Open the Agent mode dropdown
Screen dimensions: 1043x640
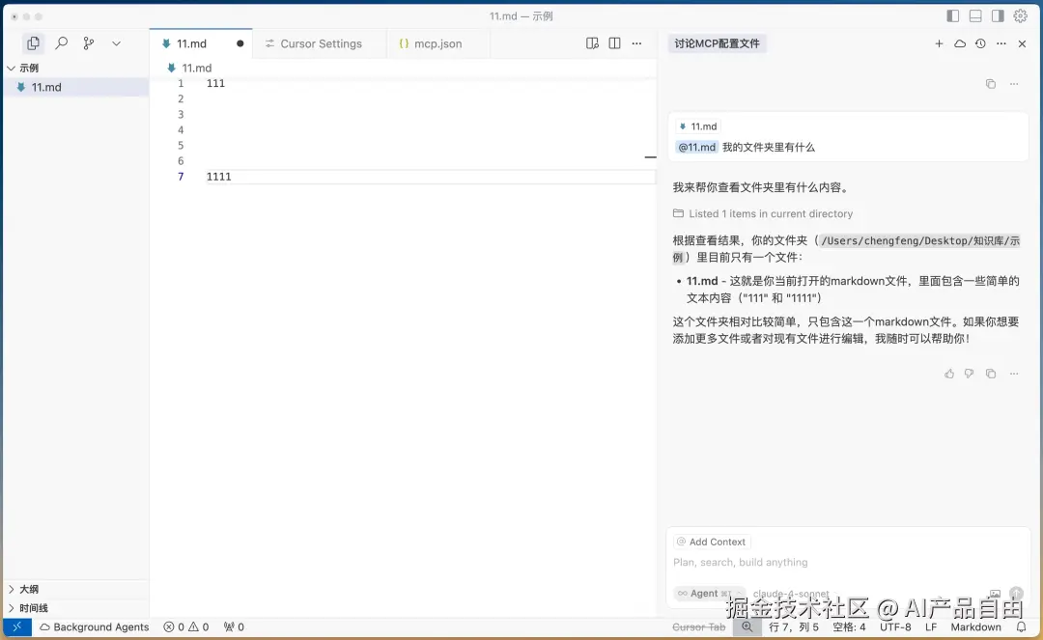[x=709, y=594]
